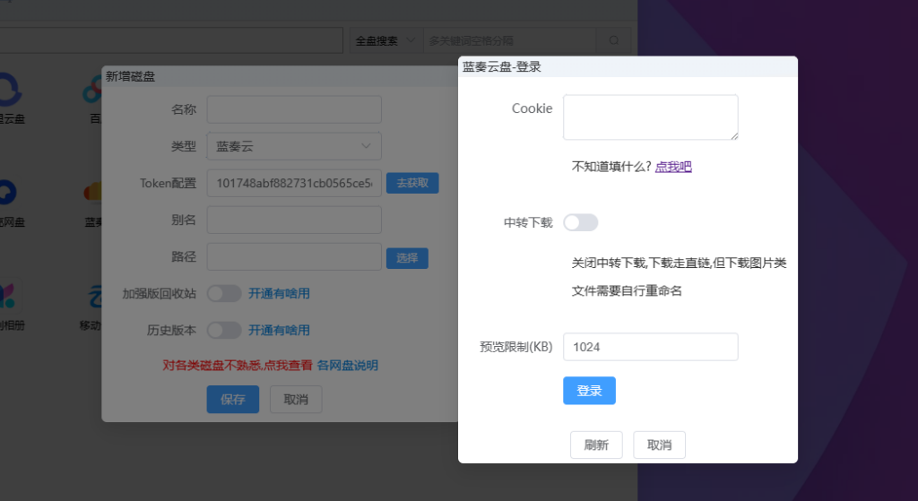918x501 pixels.
Task: Click the Token配置 input field
Action: tap(294, 183)
